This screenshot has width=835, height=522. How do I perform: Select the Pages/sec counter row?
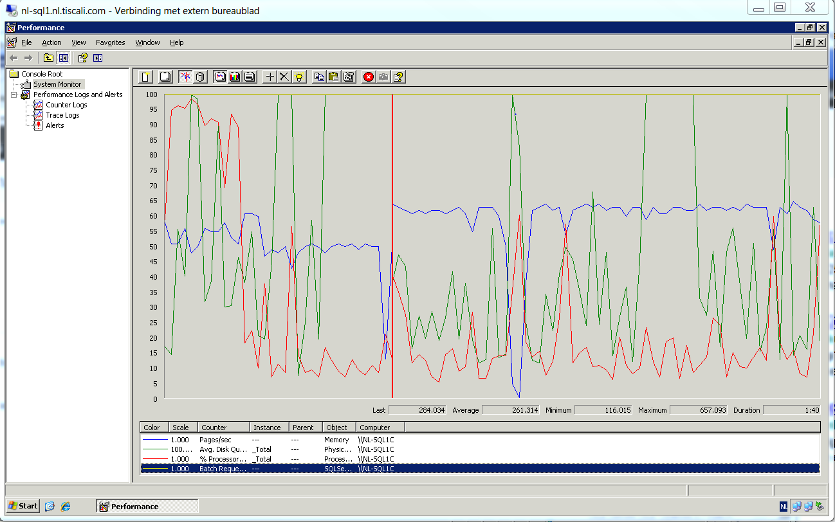(480, 440)
